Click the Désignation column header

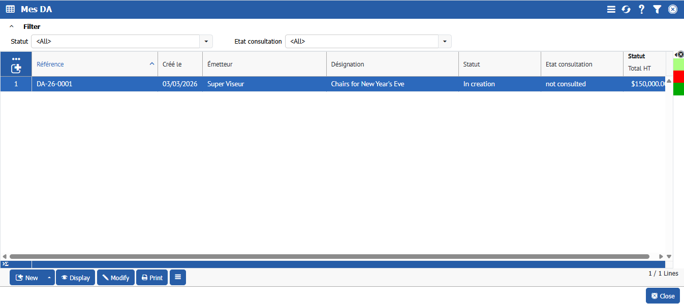tap(392, 64)
